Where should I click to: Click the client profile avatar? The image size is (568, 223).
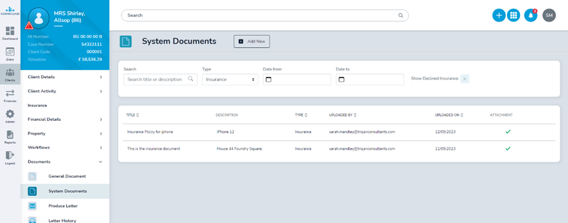pos(39,18)
